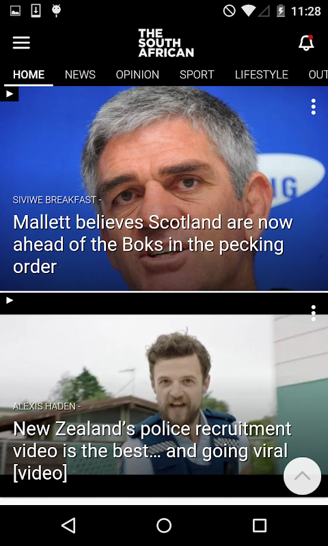Switch to the SPORT tab
Screen dimensions: 328x546
[197, 74]
